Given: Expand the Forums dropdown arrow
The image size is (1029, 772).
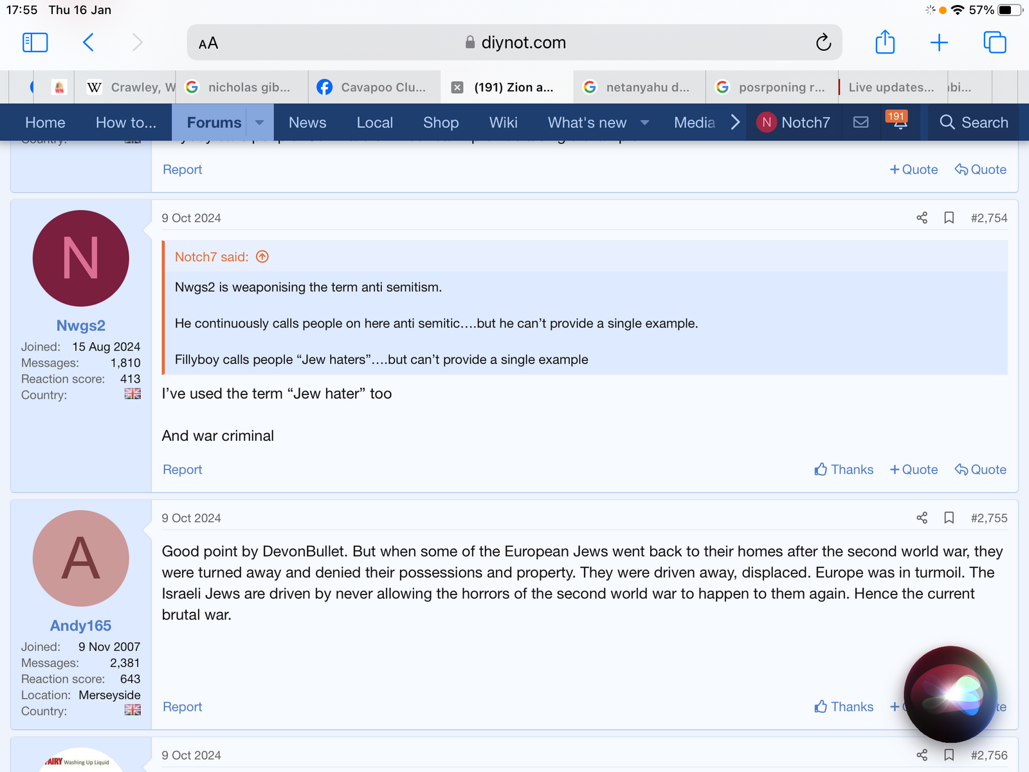Looking at the screenshot, I should (259, 122).
